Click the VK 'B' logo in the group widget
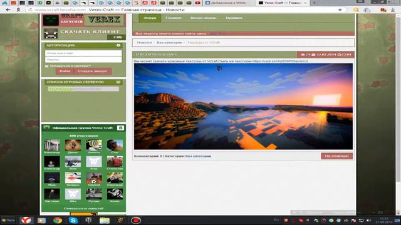 120,127
